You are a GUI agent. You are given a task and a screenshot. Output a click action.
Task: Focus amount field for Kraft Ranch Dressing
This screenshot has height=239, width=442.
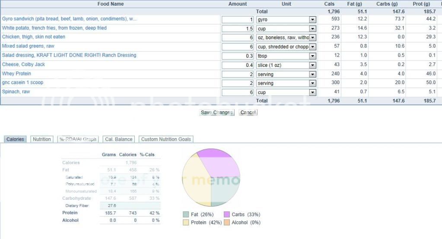pos(238,56)
